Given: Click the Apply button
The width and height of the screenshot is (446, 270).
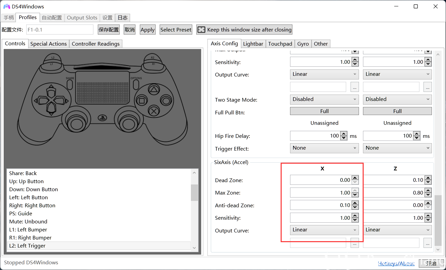Looking at the screenshot, I should pyautogui.click(x=148, y=30).
